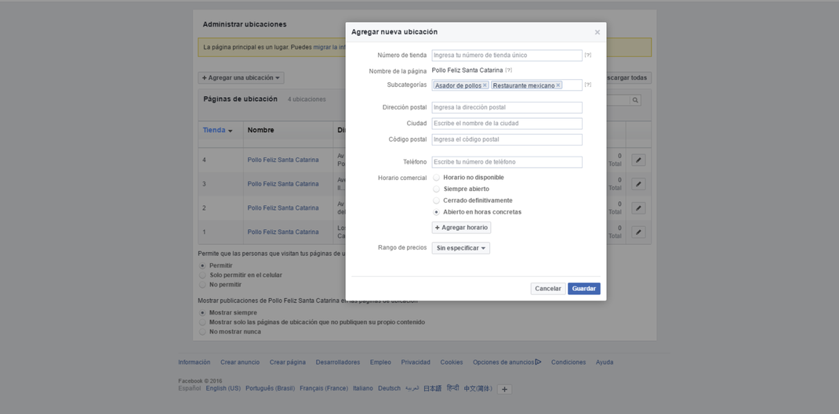Open help next to Número de tienda
Screen dimensions: 839x414
tap(587, 55)
